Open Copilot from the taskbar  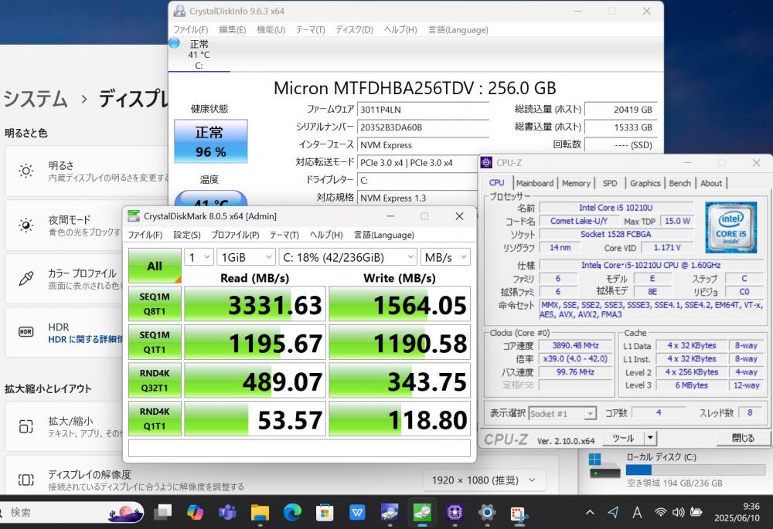tap(196, 512)
